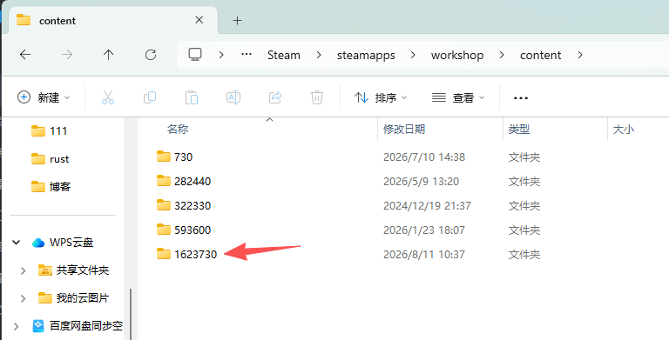Select the 博客 folder in sidebar
The width and height of the screenshot is (669, 340).
(51, 187)
